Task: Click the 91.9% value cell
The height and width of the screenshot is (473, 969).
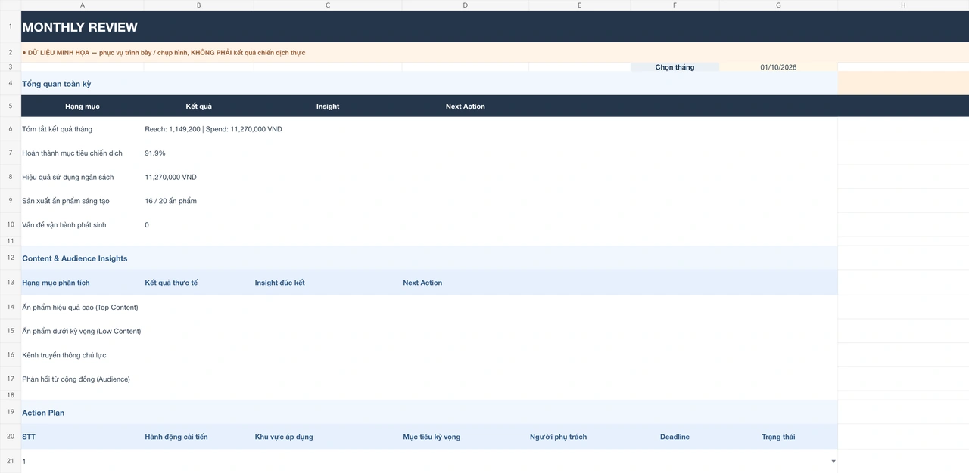Action: tap(198, 153)
